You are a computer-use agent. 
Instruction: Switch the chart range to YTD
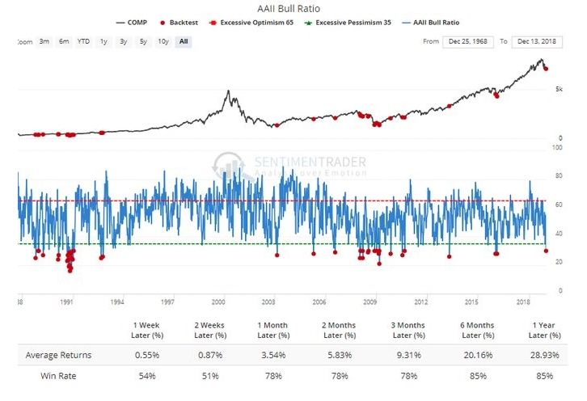83,41
